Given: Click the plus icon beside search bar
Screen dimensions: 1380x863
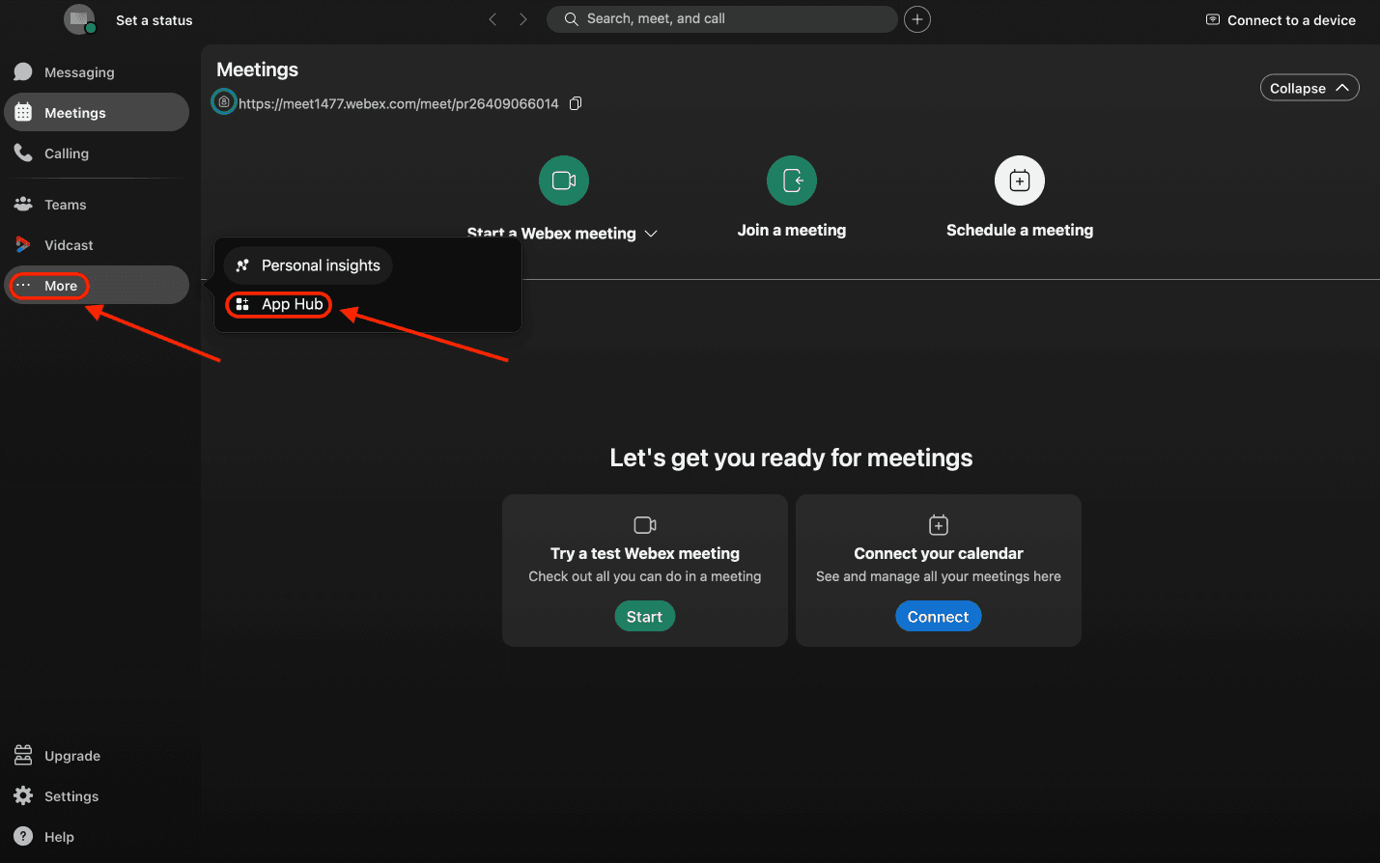Looking at the screenshot, I should tap(917, 19).
